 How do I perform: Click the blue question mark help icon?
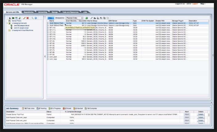(36, 18)
